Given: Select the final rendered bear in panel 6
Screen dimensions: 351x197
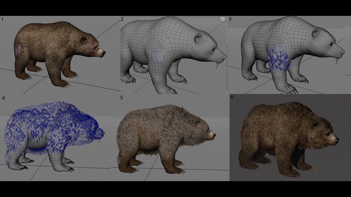Looking at the screenshot, I should [x=289, y=140].
